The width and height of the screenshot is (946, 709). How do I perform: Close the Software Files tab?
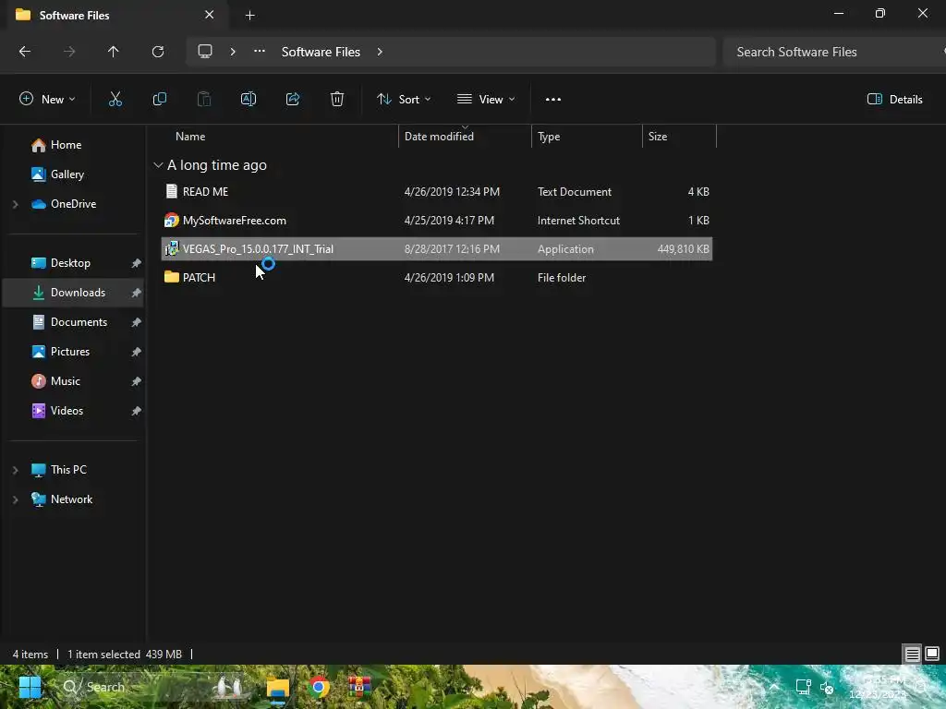210,15
